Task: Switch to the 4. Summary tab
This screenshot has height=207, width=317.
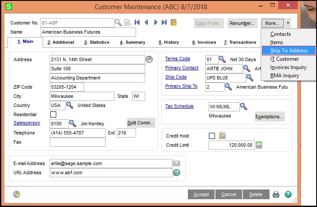Action: click(x=133, y=42)
